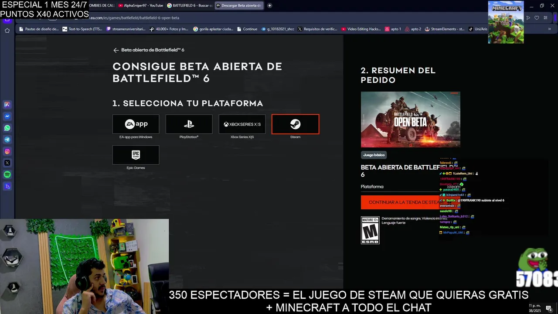Open the Battlefield 6 Open Beta artwork
Screen dimensions: 558x314
(x=410, y=119)
